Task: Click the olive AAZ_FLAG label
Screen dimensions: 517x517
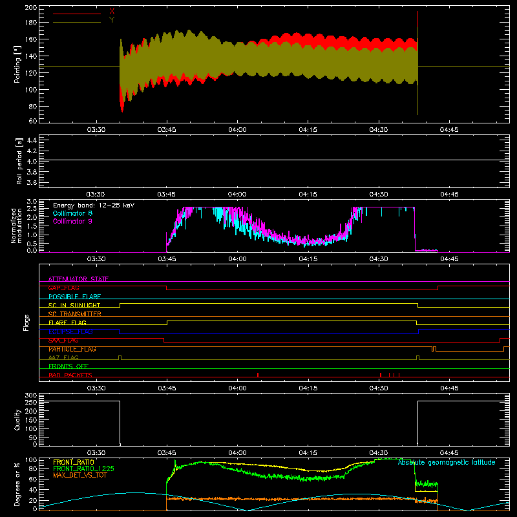Action: coord(63,357)
